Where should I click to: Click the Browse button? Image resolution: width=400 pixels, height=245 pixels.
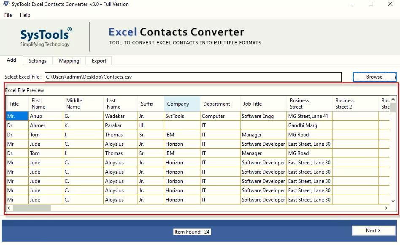tap(374, 77)
